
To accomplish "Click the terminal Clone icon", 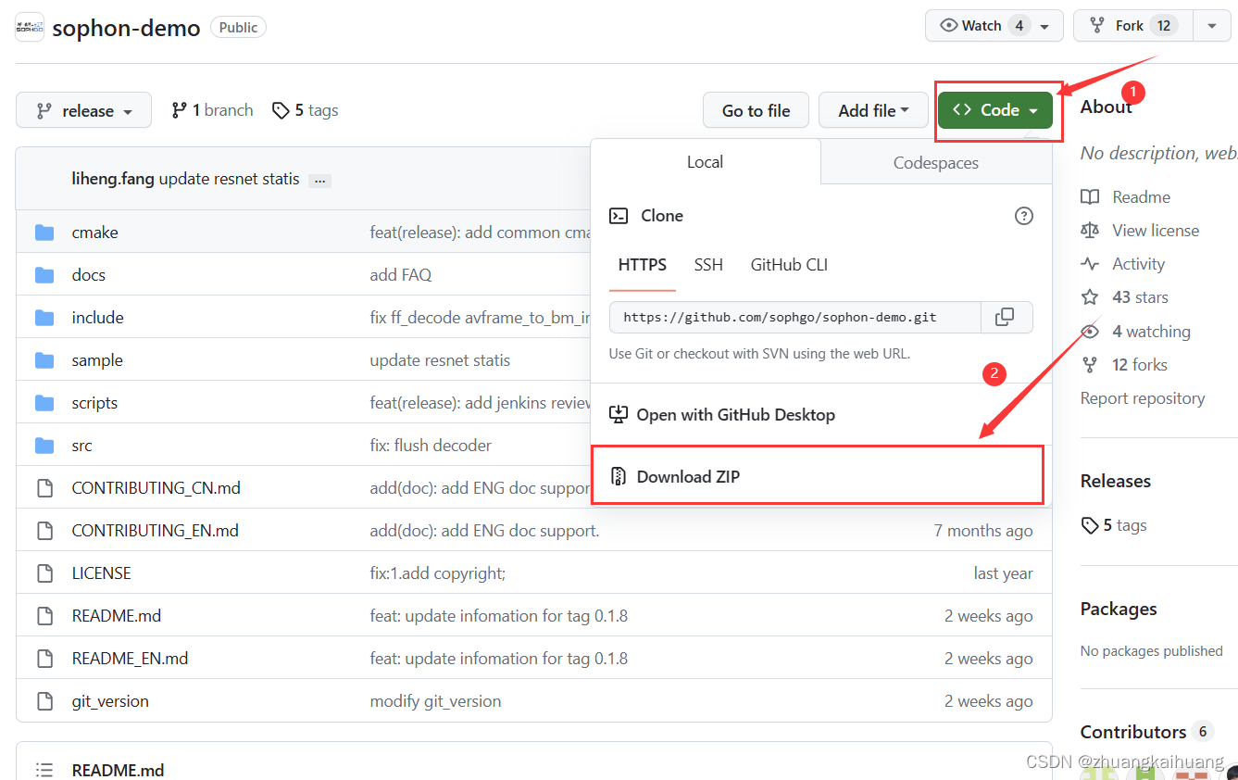I will click(619, 216).
